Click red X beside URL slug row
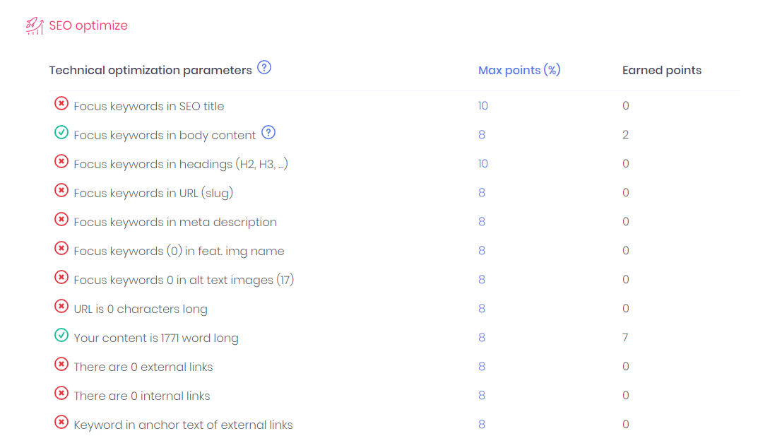 tap(61, 190)
